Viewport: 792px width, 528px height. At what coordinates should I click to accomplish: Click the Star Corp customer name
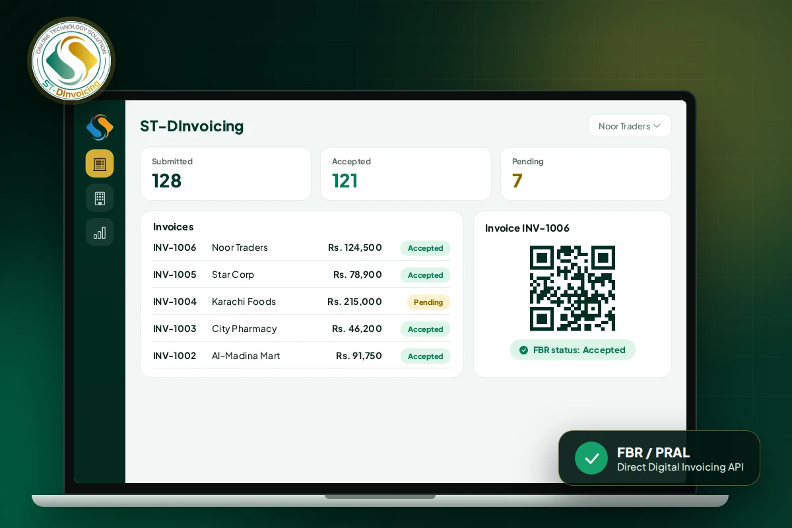(x=233, y=275)
